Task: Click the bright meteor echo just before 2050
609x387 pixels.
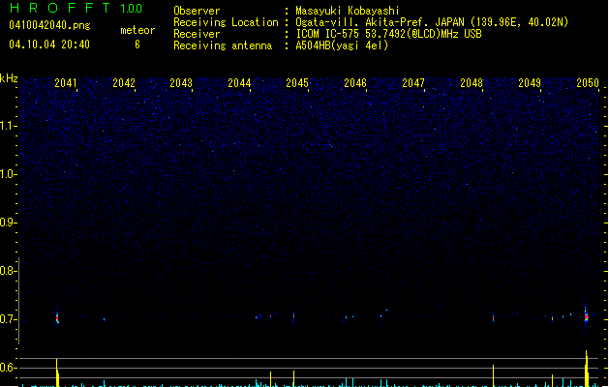Action: click(586, 316)
